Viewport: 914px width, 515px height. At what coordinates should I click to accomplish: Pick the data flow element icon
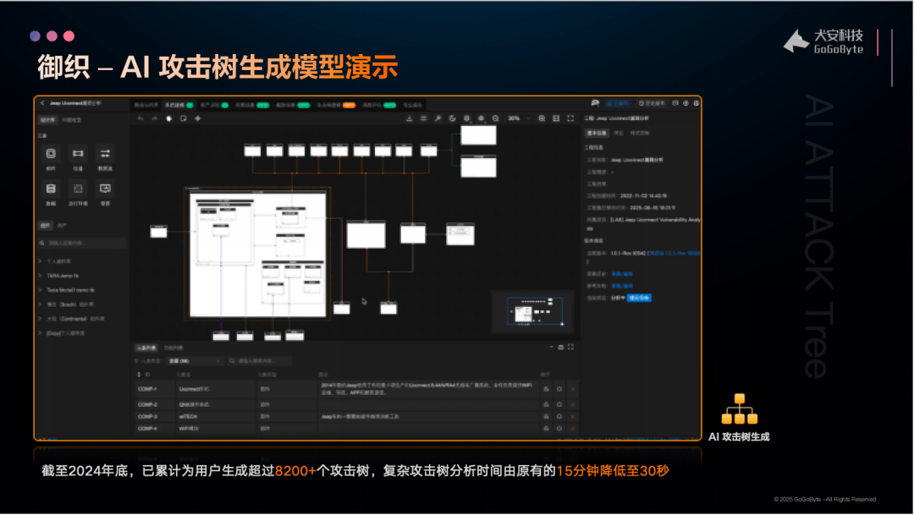[x=105, y=154]
